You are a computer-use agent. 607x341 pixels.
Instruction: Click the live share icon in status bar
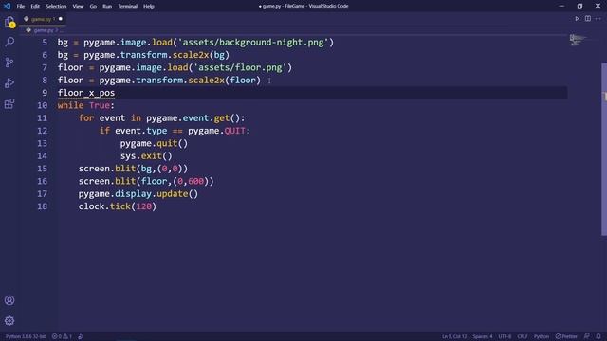click(81, 336)
